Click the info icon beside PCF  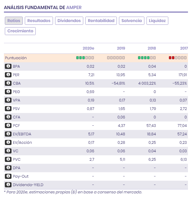coord(8,125)
